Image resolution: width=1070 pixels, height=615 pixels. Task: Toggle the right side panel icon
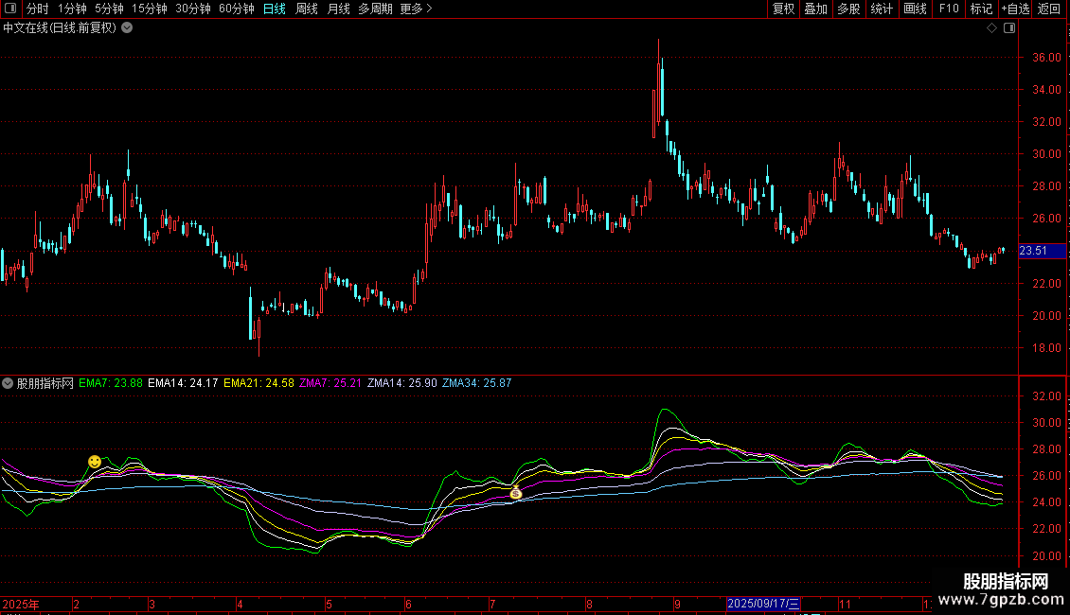[x=1009, y=28]
